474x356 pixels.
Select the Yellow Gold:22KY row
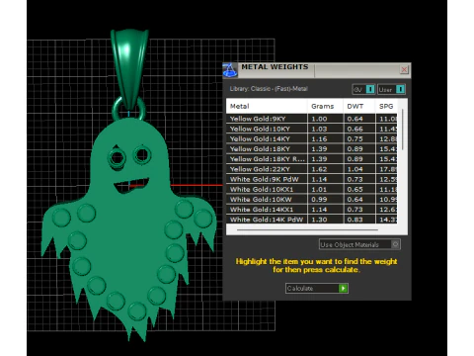(x=311, y=169)
